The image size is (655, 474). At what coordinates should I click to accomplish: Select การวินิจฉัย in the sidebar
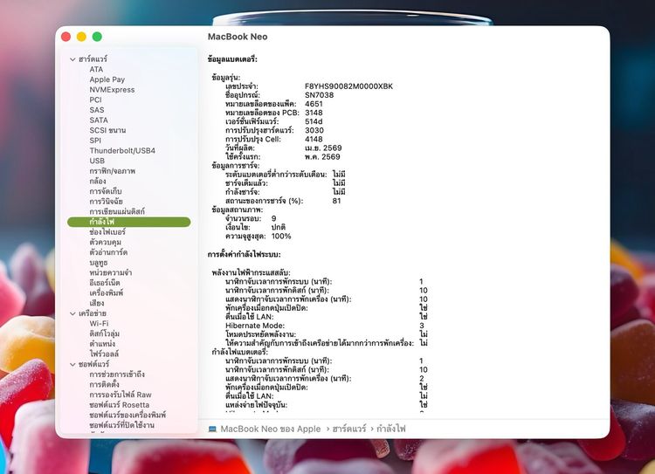106,202
